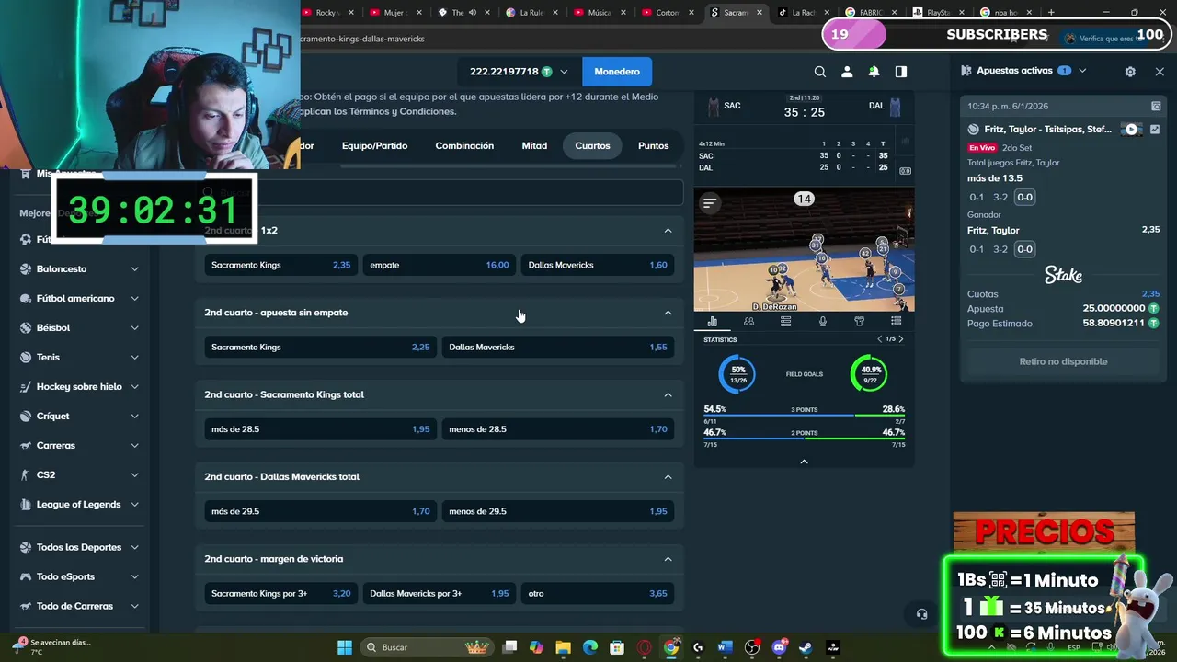This screenshot has width=1177, height=662.
Task: Select the Cuartos market tab
Action: point(592,145)
